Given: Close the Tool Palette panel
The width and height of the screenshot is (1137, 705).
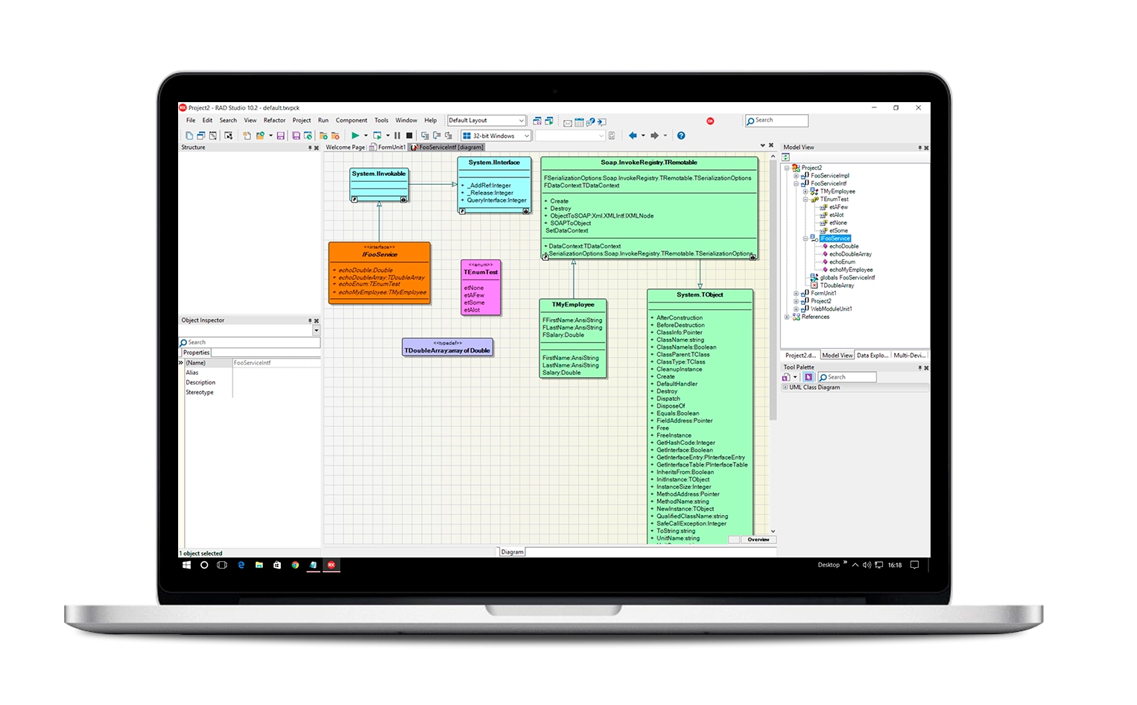Looking at the screenshot, I should coord(926,367).
